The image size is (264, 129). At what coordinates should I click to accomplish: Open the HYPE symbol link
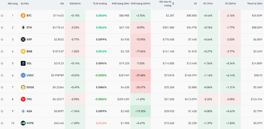point(30,123)
